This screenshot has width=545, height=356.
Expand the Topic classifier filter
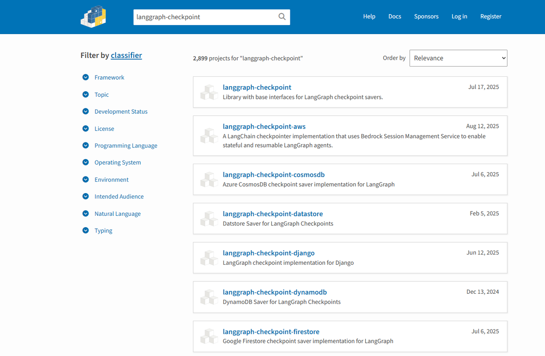(101, 95)
